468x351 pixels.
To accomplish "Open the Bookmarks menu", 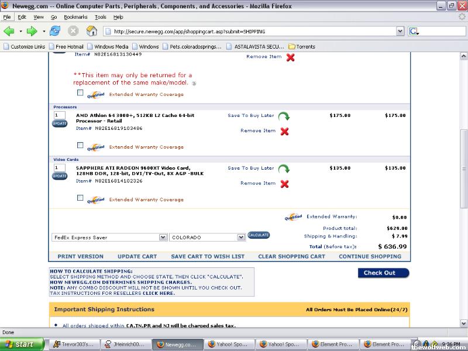I will tap(76, 17).
